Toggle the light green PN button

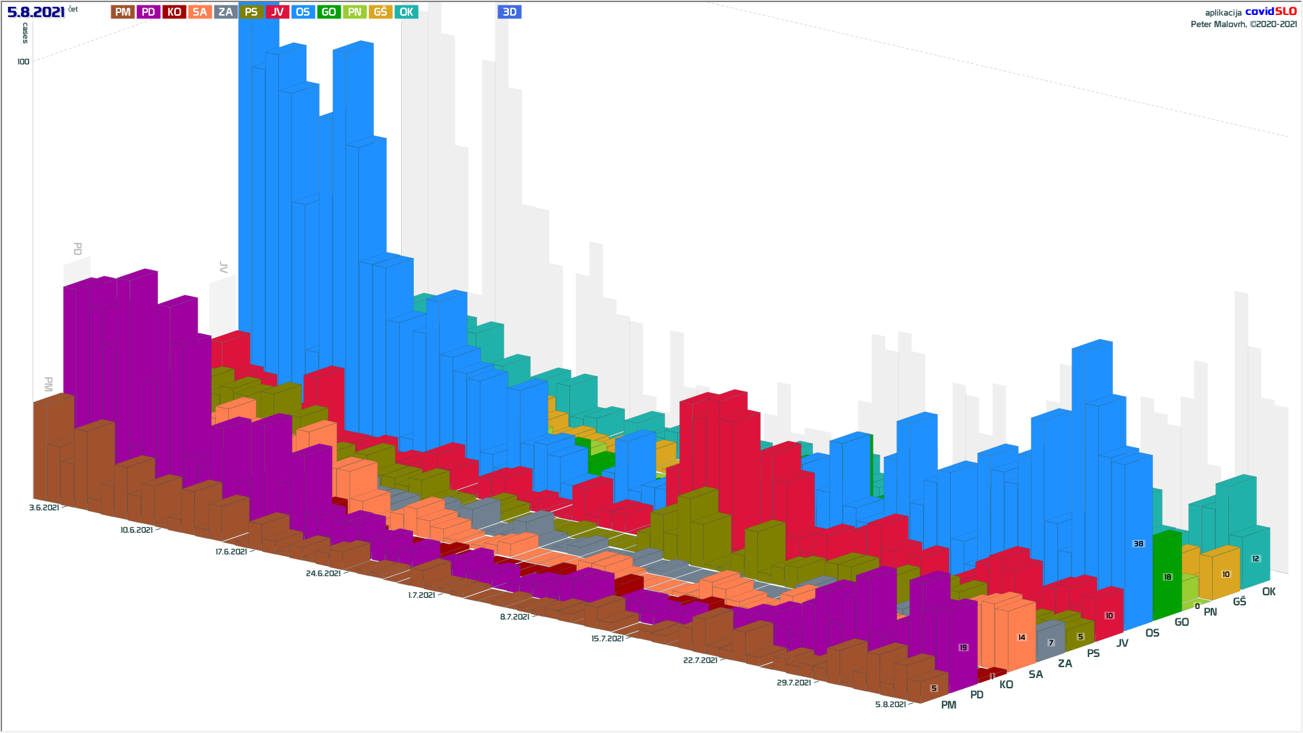point(354,12)
